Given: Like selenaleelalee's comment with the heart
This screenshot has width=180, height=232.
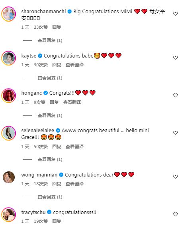Looking at the screenshot, I should (x=175, y=133).
